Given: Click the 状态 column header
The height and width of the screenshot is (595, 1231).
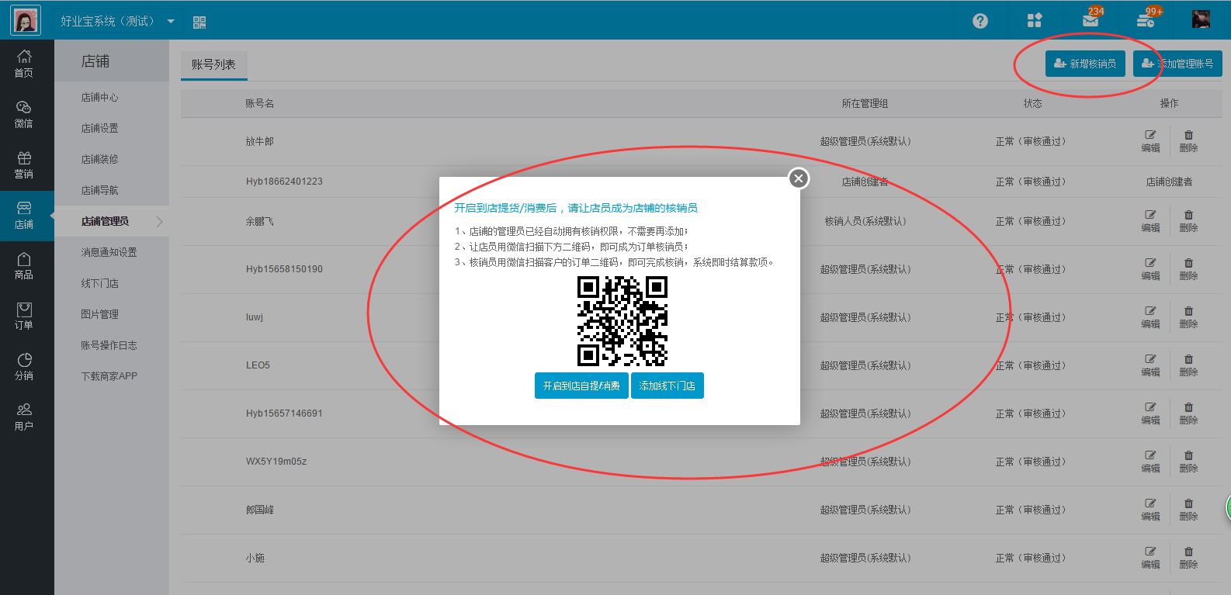Looking at the screenshot, I should click(x=1032, y=103).
